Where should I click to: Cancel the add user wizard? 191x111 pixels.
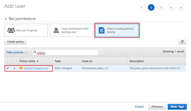pos(139,107)
